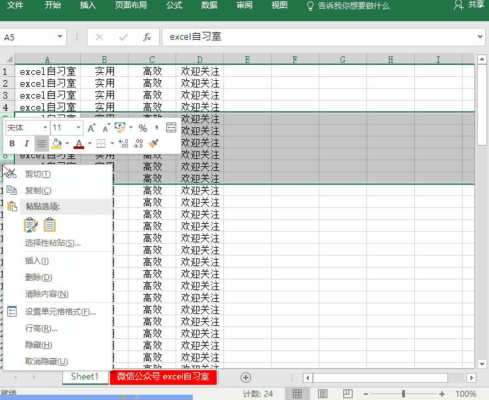Expand the Name Box dropdown
The width and height of the screenshot is (489, 400).
60,37
